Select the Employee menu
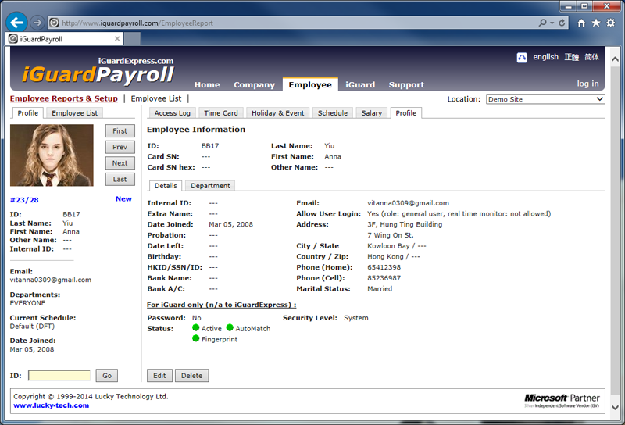The width and height of the screenshot is (625, 425). point(310,84)
